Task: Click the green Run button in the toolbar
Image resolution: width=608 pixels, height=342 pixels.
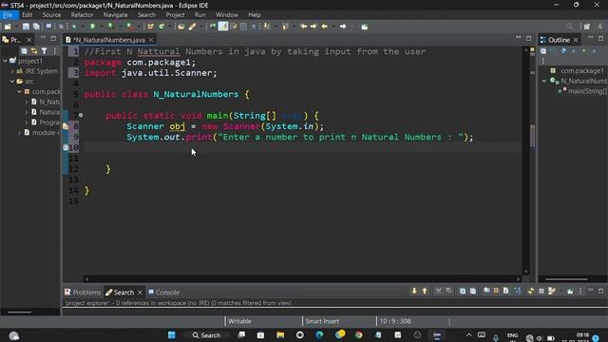Action: [93, 27]
